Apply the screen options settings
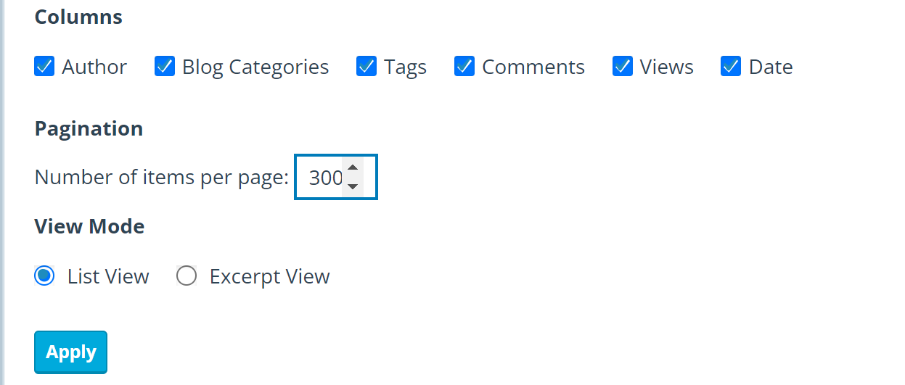The height and width of the screenshot is (385, 905). point(70,352)
